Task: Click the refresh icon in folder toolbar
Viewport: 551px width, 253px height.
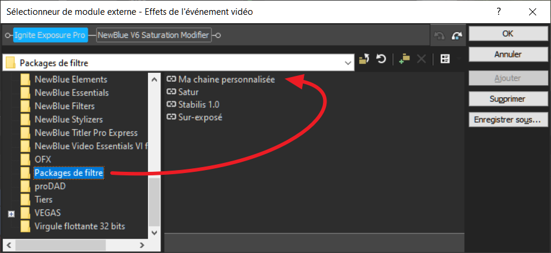Action: [382, 59]
